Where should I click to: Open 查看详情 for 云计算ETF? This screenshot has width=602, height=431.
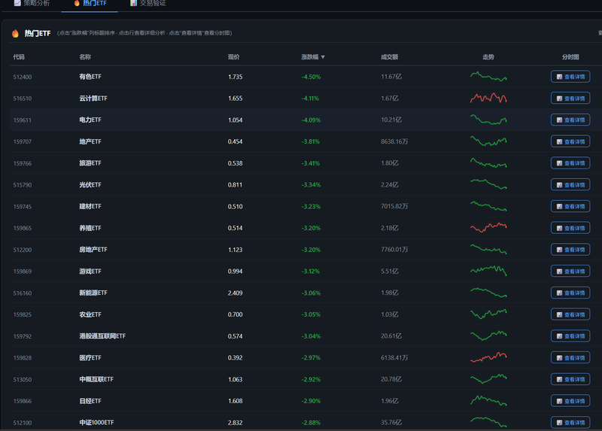pyautogui.click(x=570, y=99)
